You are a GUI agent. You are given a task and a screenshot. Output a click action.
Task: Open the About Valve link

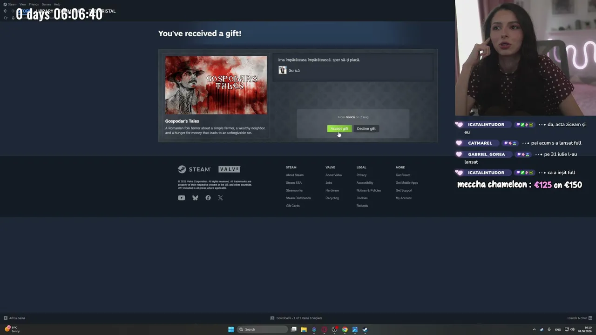(x=333, y=175)
